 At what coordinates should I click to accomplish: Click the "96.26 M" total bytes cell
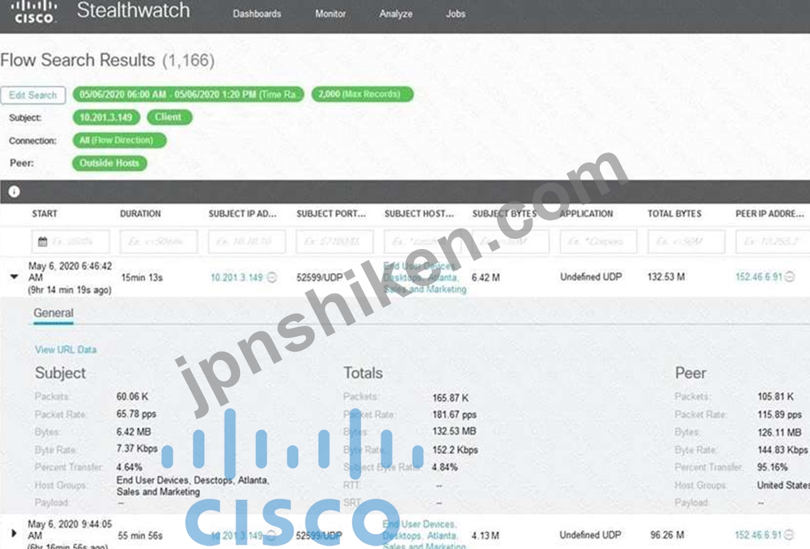pyautogui.click(x=667, y=535)
